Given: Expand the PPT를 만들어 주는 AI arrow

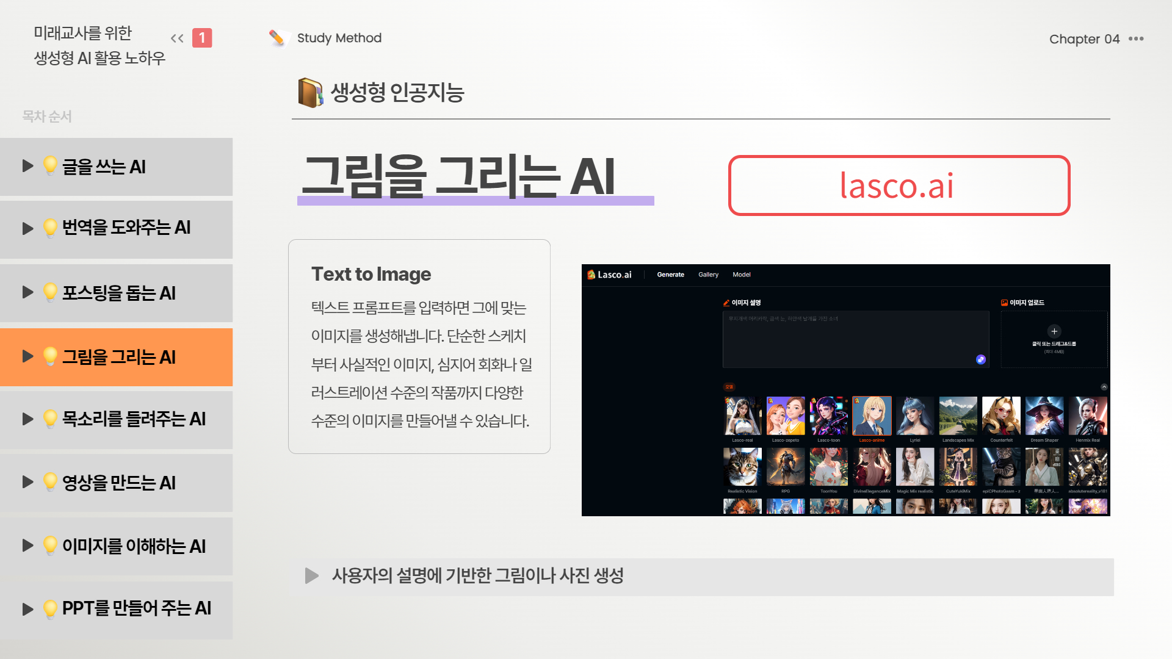Looking at the screenshot, I should 27,609.
